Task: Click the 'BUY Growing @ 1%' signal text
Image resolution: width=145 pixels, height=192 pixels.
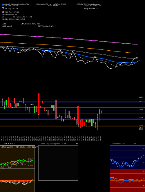Action: [x=46, y=26]
